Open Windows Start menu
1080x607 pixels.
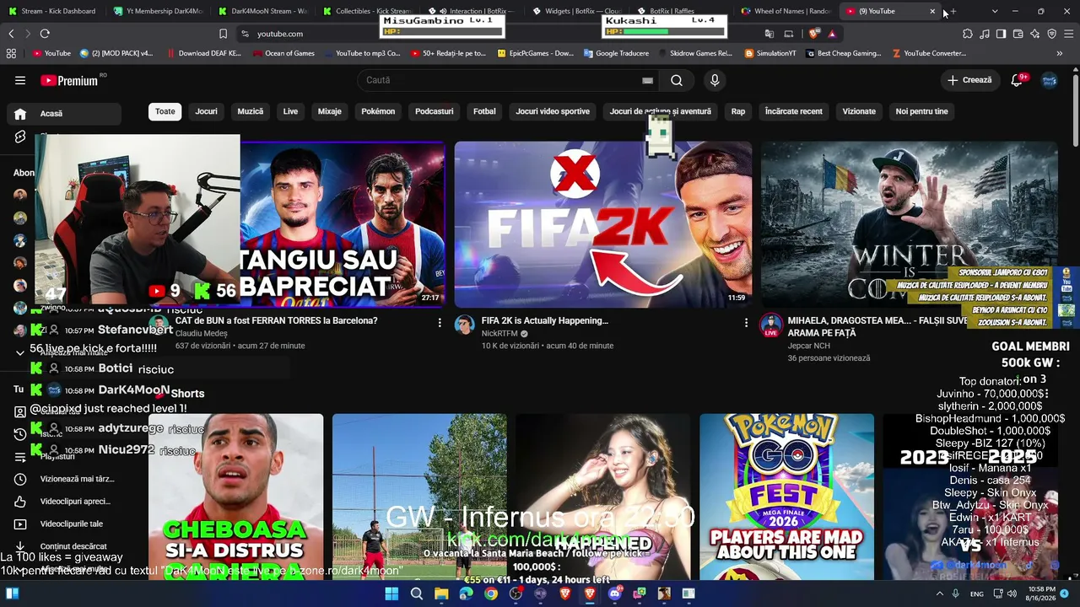click(391, 594)
